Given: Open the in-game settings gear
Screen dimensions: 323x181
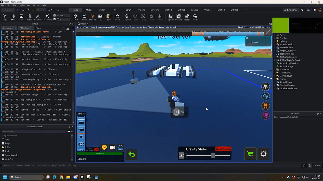Looking at the screenshot, I should point(263,154).
